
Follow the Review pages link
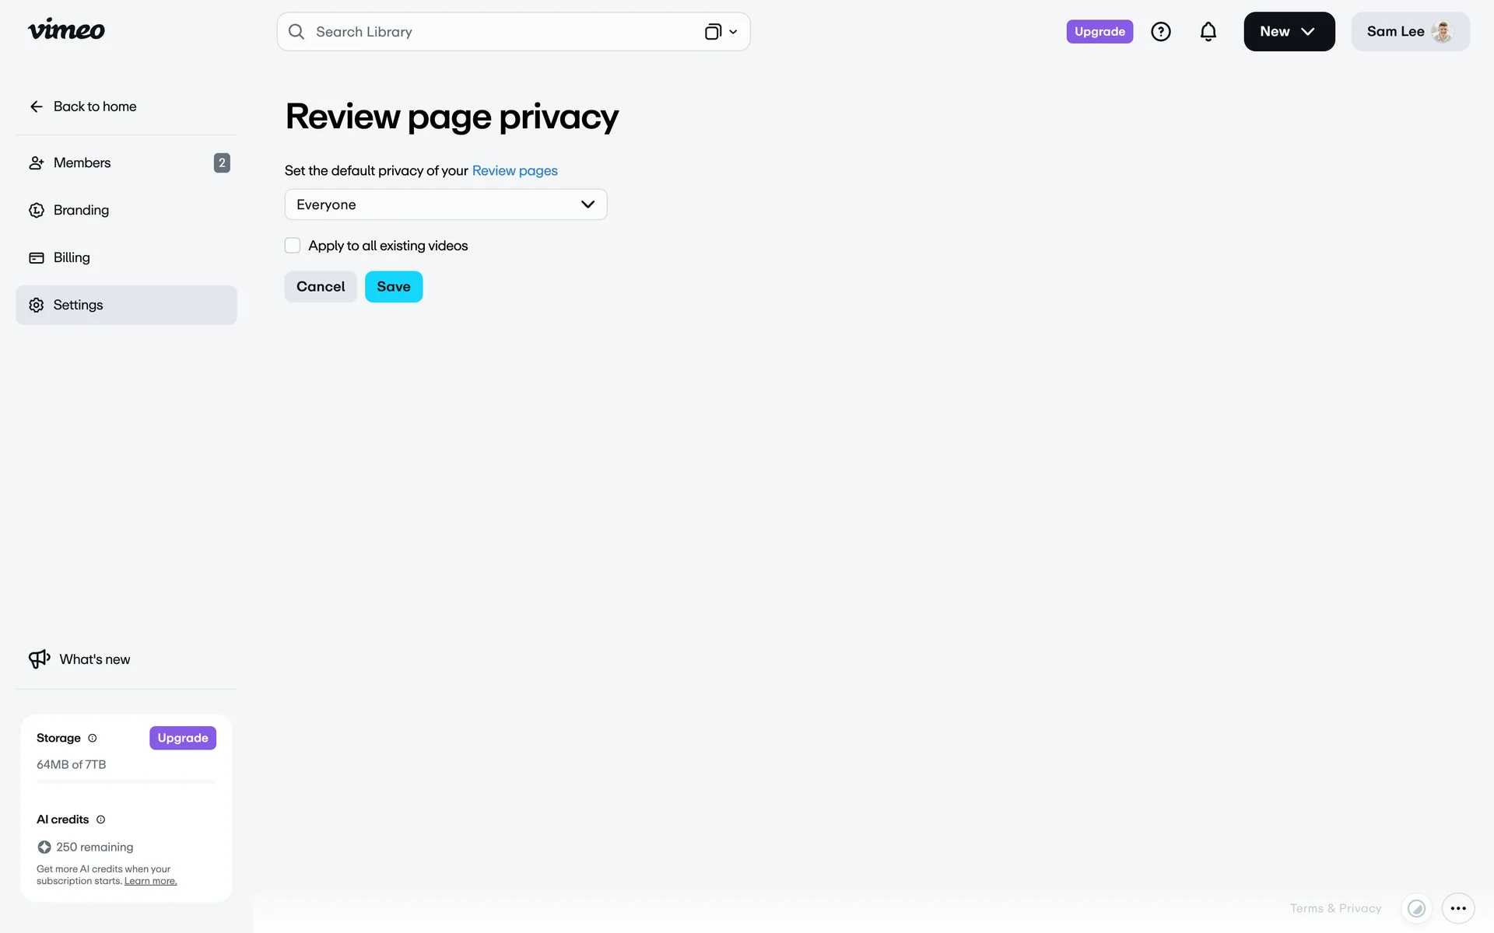514,170
